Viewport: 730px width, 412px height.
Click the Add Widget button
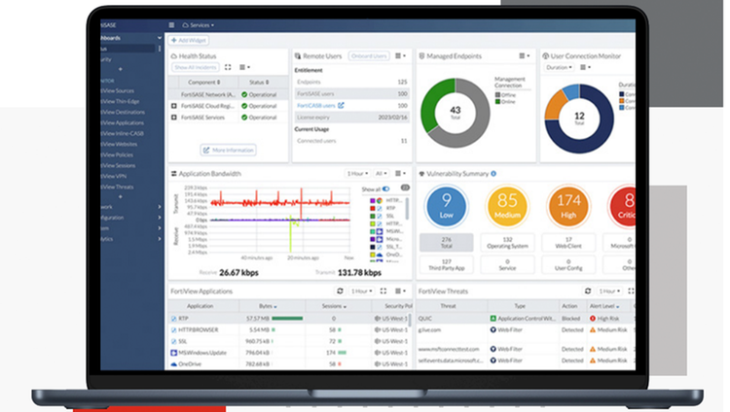point(189,41)
